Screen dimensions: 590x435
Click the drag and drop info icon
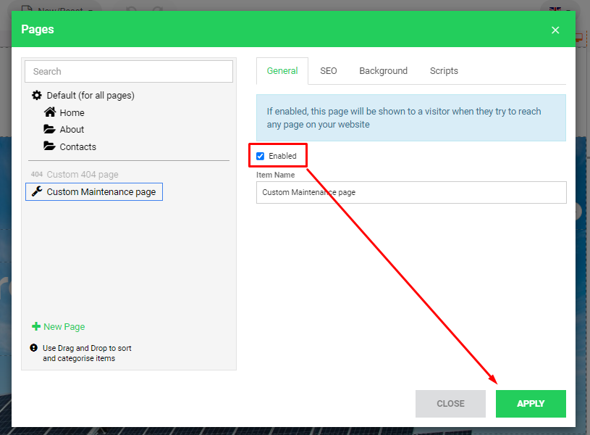[x=33, y=348]
